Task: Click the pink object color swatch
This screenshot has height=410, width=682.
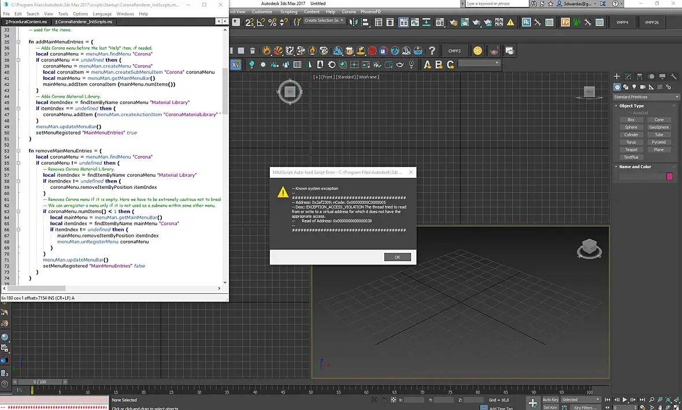Action: pyautogui.click(x=670, y=176)
